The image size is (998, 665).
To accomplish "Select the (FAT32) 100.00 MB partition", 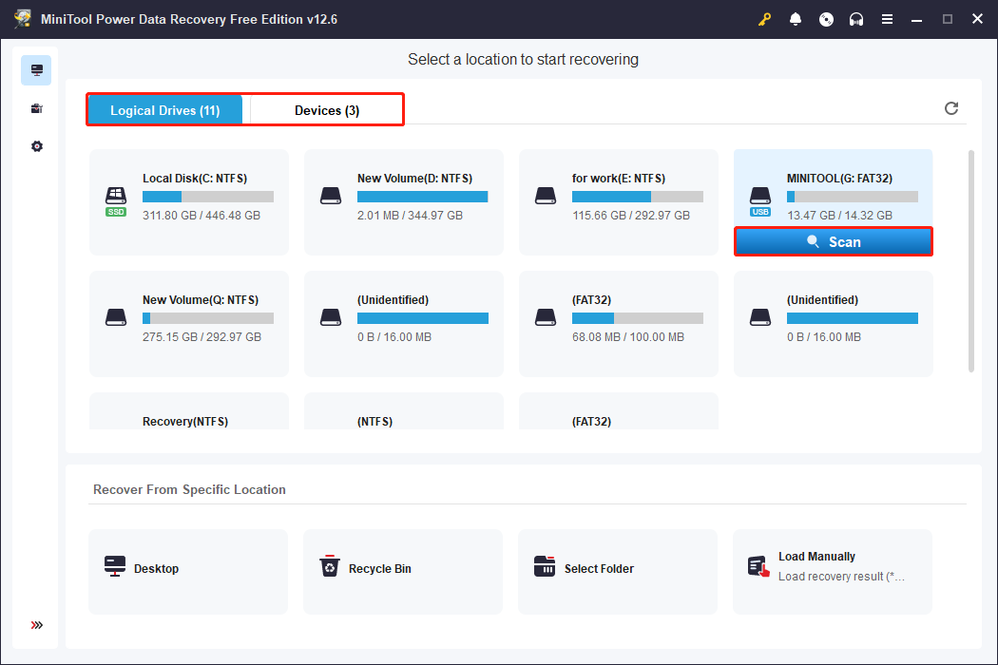I will coord(619,324).
